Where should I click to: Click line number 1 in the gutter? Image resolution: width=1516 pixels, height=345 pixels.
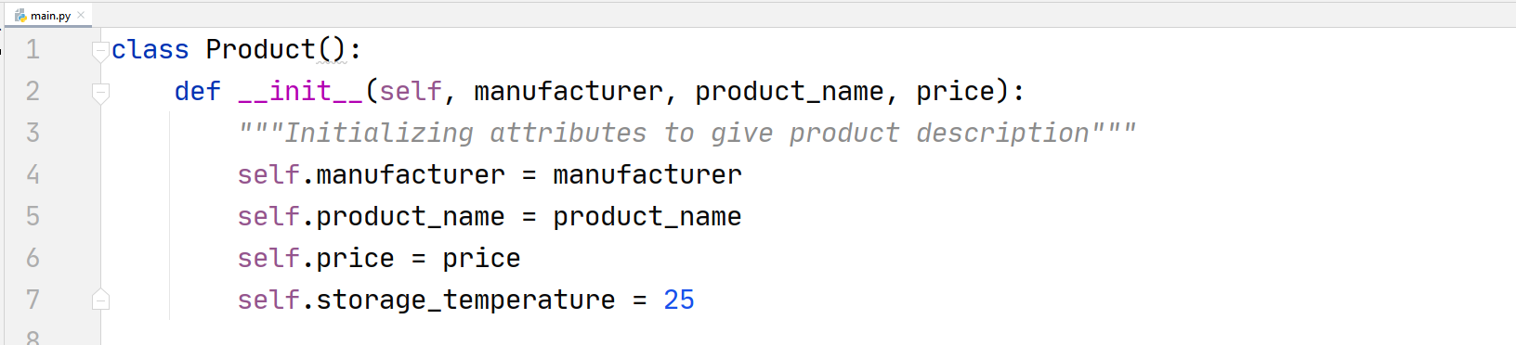tap(33, 49)
